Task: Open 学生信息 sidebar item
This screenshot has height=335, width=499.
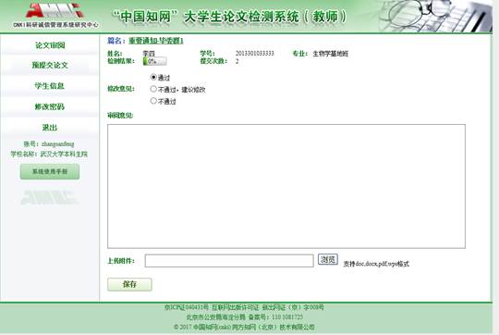Action: pyautogui.click(x=49, y=86)
